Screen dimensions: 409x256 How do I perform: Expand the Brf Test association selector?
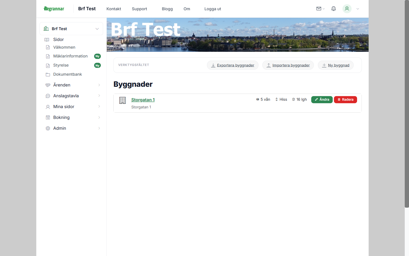tap(97, 28)
